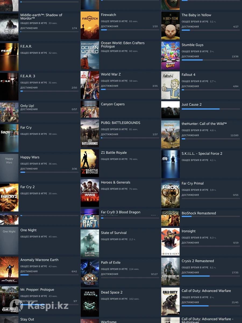Click the Ironsight cover thumbnail

pos(170,242)
